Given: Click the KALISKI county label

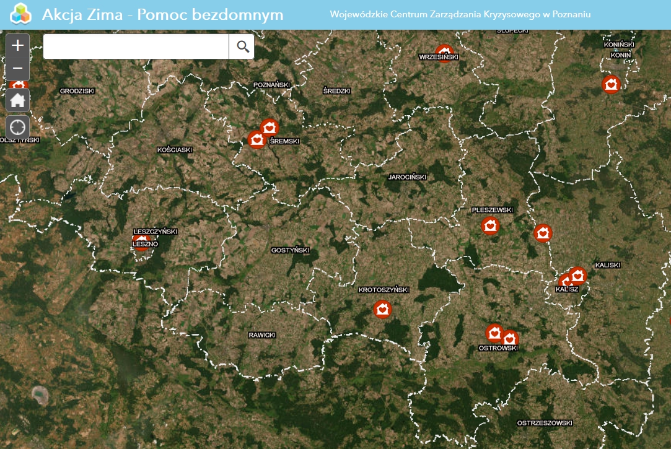Looking at the screenshot, I should click(608, 265).
